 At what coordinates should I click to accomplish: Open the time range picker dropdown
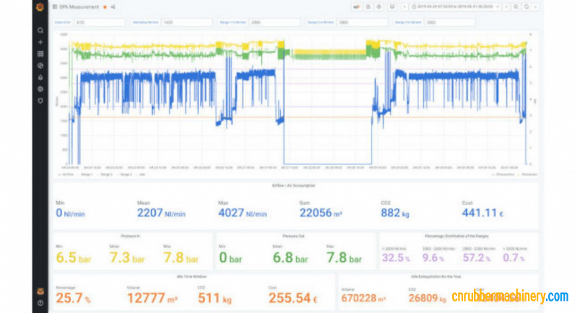tap(454, 7)
